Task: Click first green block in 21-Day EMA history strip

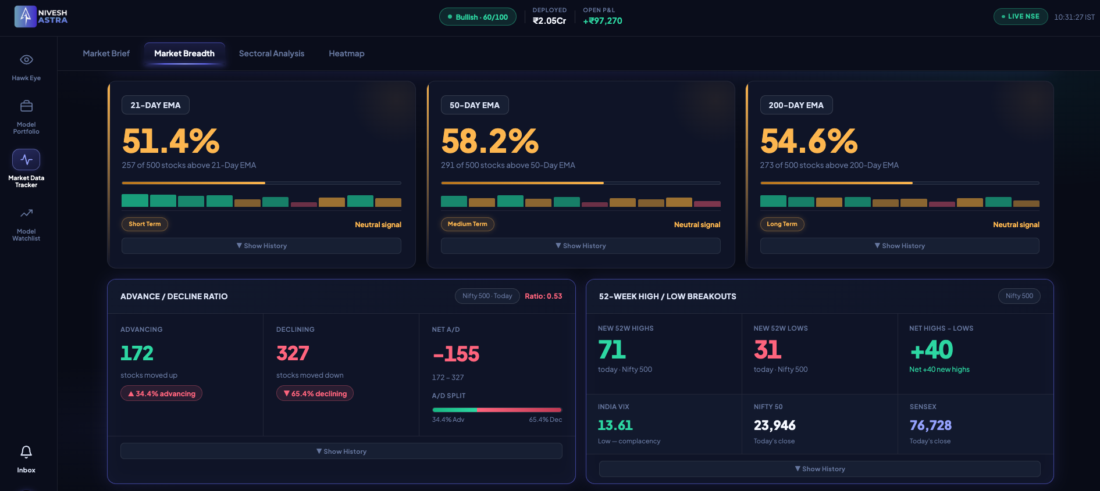Action: [134, 200]
